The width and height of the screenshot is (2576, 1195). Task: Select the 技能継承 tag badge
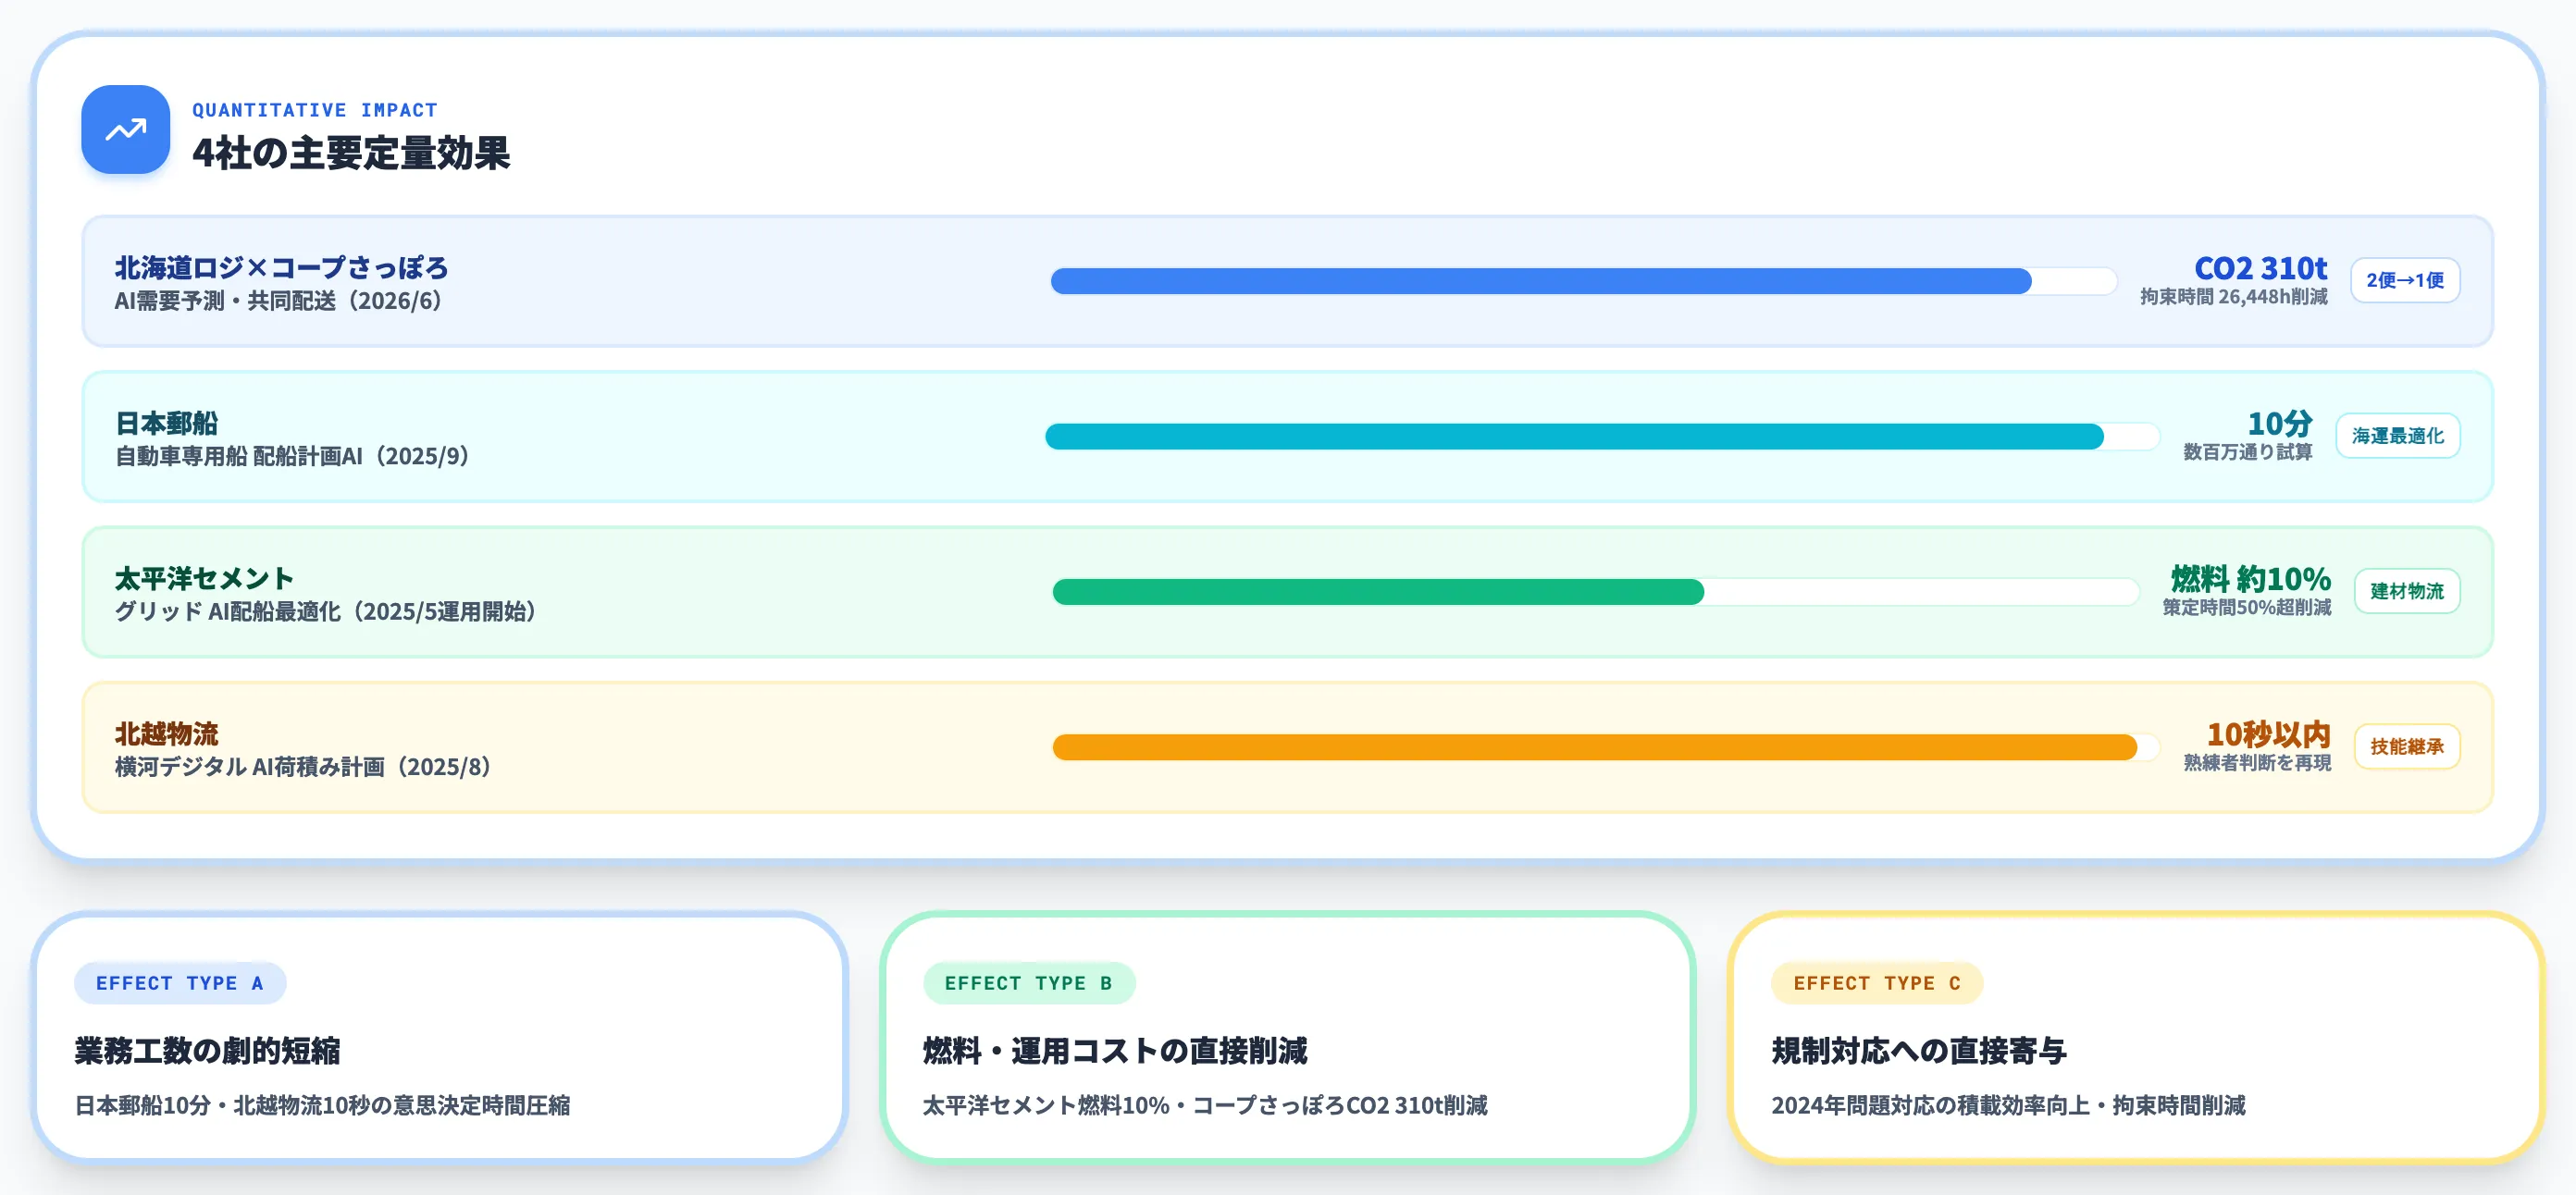pyautogui.click(x=2406, y=747)
